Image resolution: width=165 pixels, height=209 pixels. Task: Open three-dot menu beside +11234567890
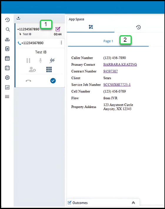(x=61, y=43)
